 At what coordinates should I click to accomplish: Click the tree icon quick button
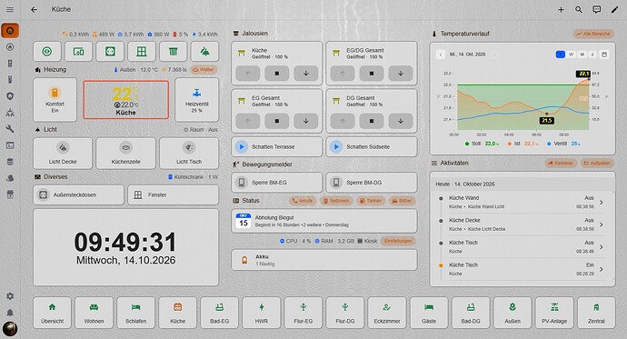coord(204,52)
